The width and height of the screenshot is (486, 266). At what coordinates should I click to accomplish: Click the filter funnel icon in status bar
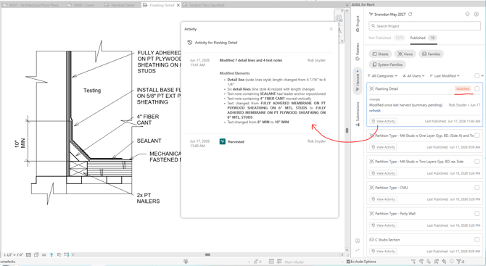[459, 262]
